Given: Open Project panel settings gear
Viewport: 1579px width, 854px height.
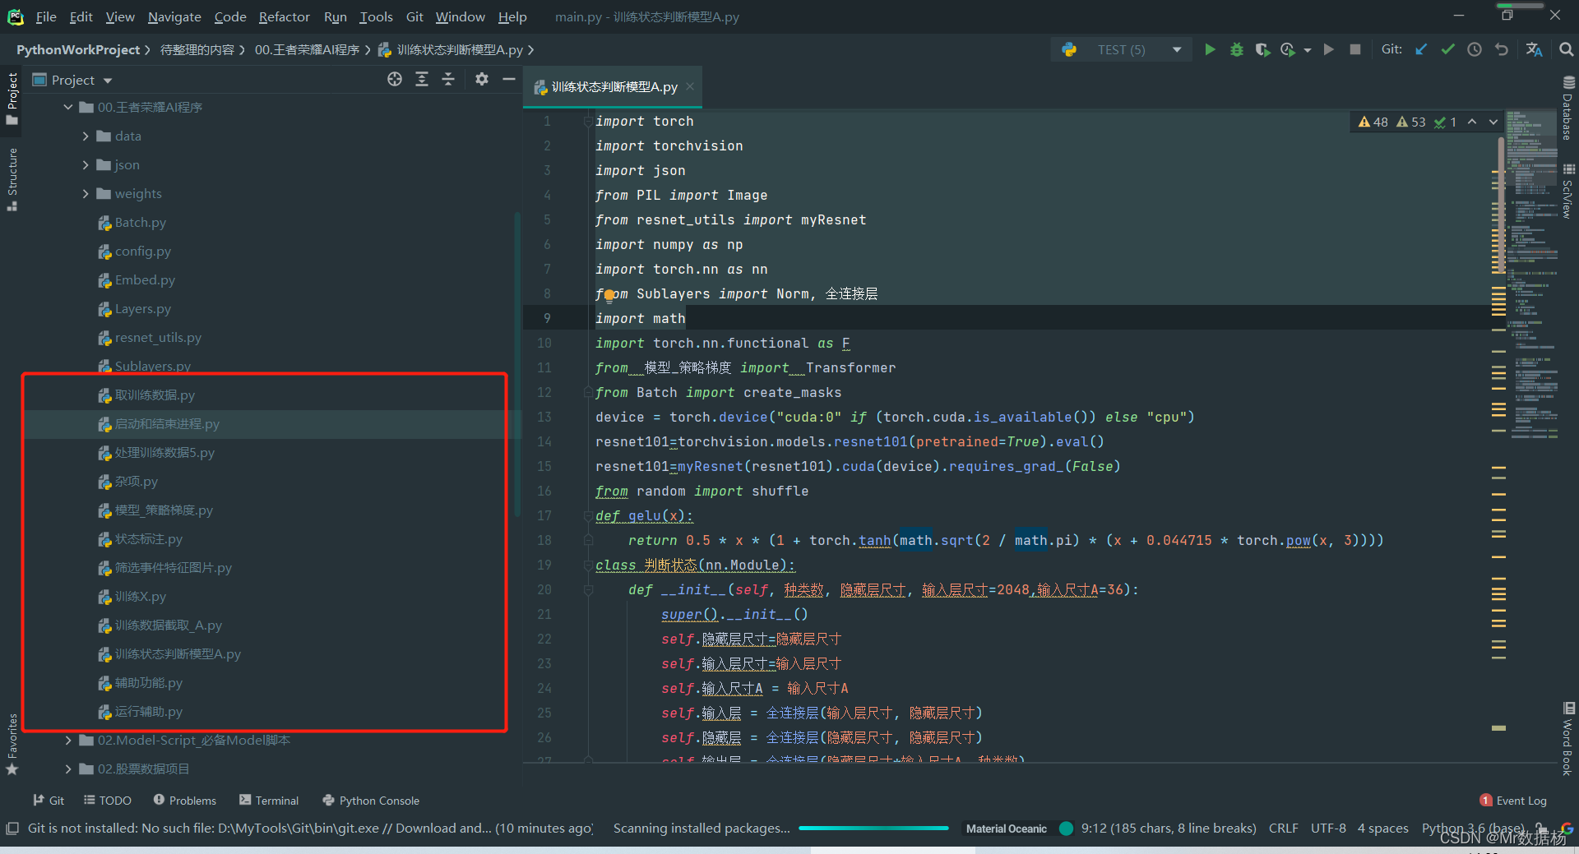Looking at the screenshot, I should pos(482,79).
